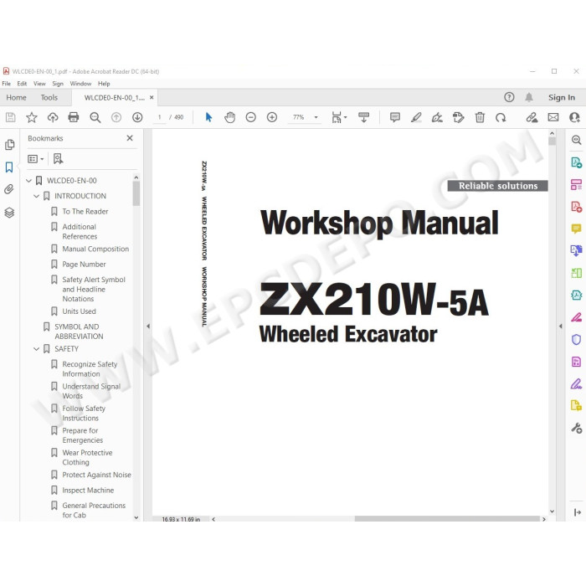Choose the Selection arrow tool

pos(208,117)
